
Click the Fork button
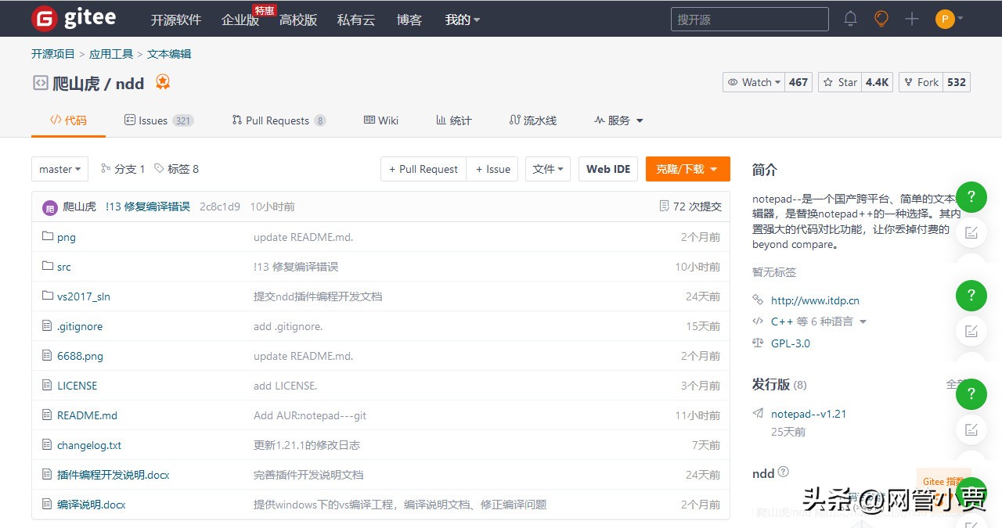921,82
